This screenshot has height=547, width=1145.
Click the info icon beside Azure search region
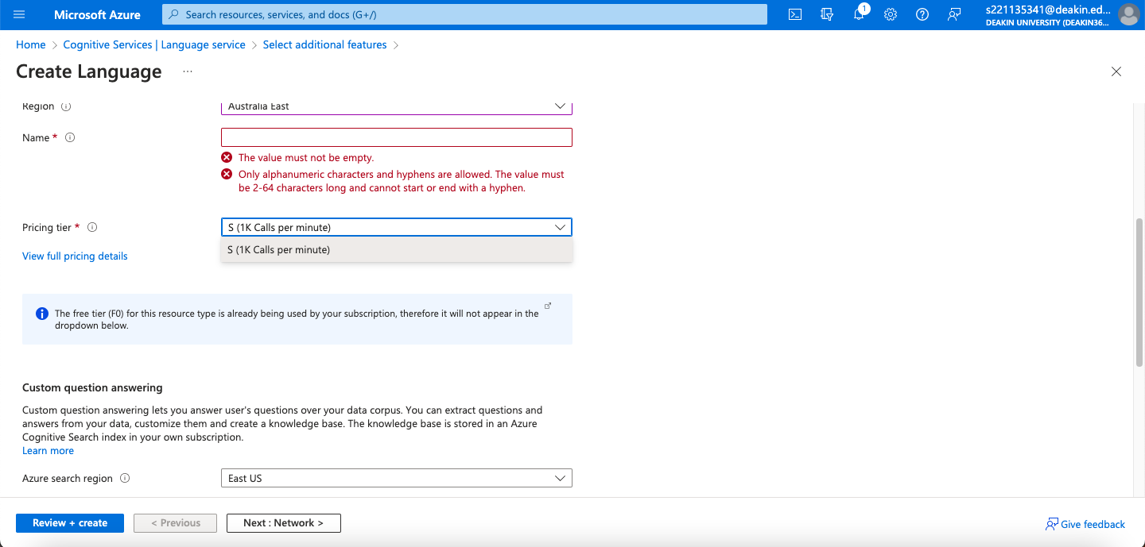(125, 478)
